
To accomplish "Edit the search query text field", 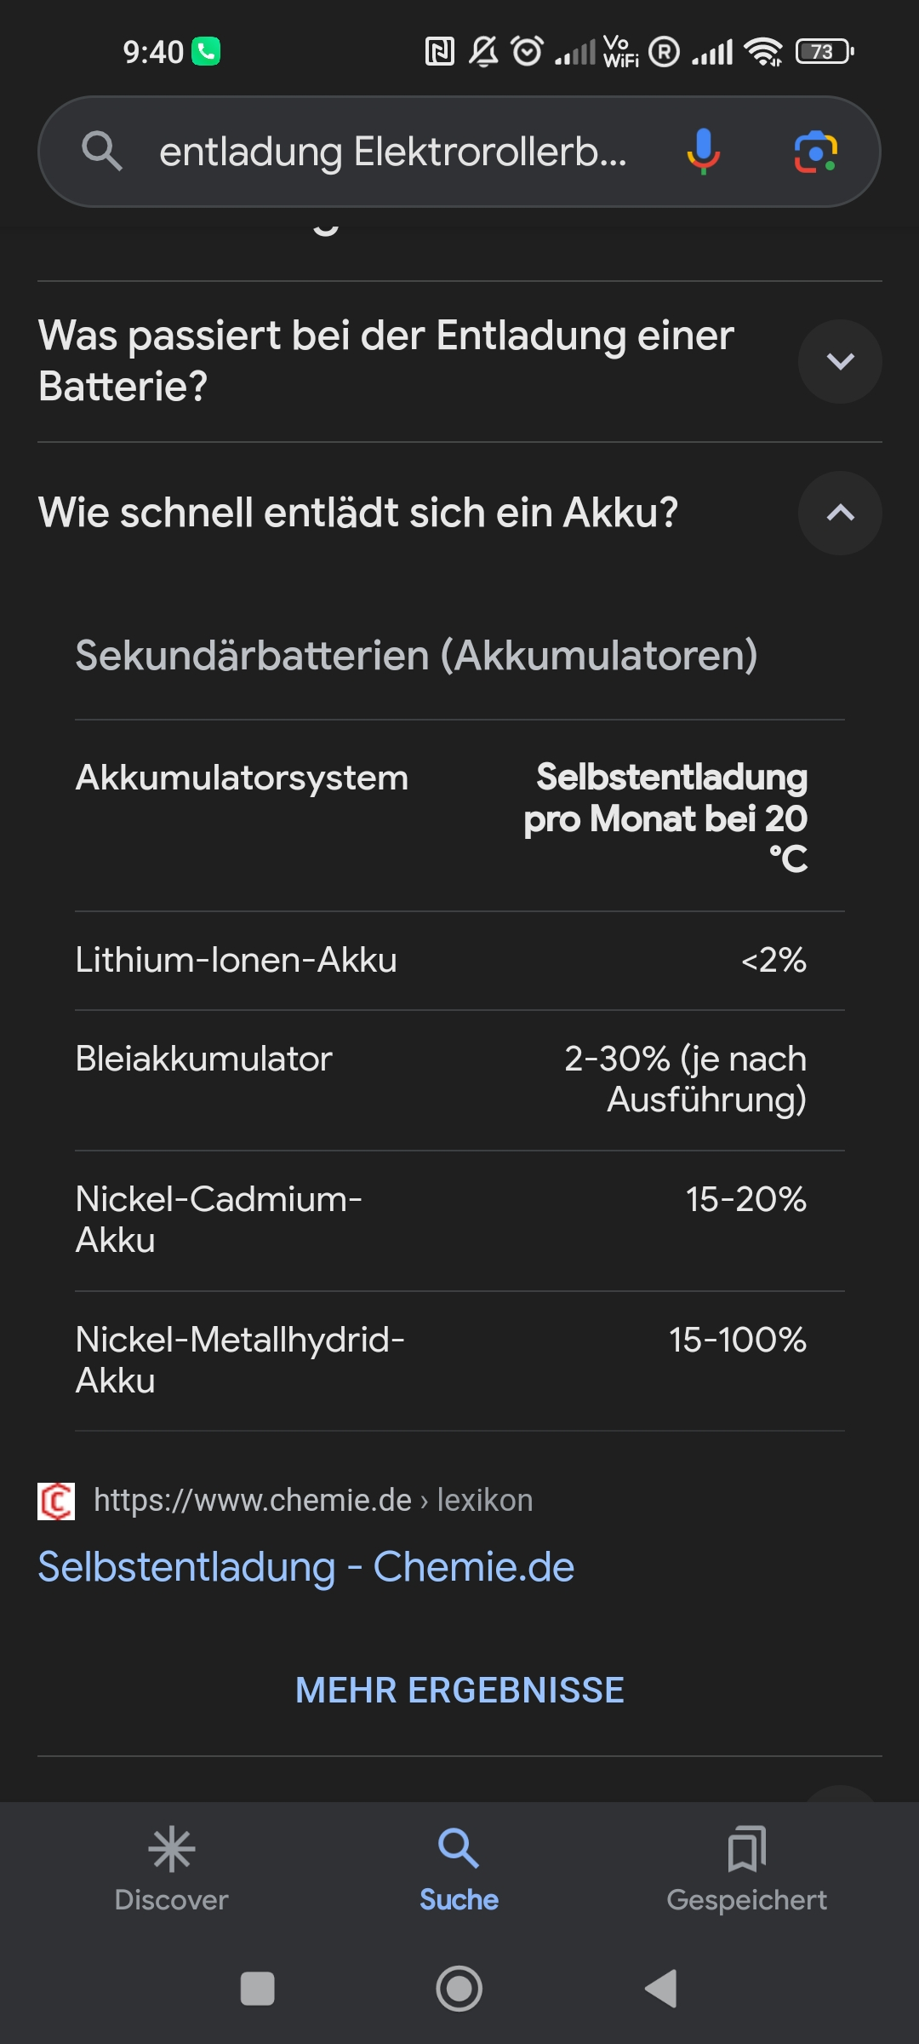I will click(392, 152).
